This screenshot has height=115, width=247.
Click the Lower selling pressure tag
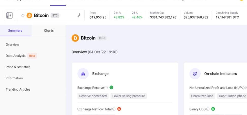click(129, 96)
